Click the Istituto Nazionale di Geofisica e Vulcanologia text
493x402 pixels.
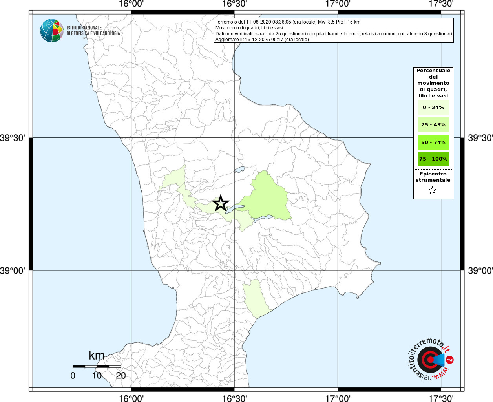coord(93,31)
